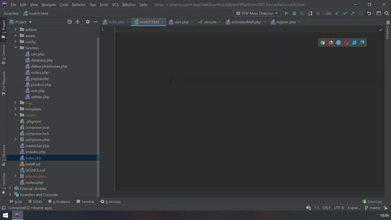
Task: Run the current configuration with the green play icon
Action: [287, 13]
